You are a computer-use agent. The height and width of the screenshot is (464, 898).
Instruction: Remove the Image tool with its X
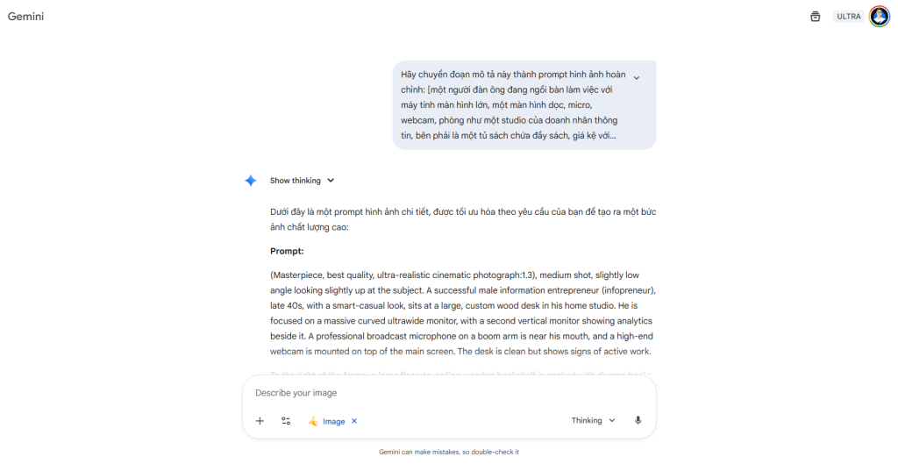pos(354,421)
